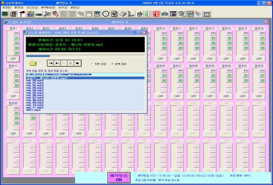Click the gray disk drive toolbar icon
273x185 pixels.
tap(123, 14)
